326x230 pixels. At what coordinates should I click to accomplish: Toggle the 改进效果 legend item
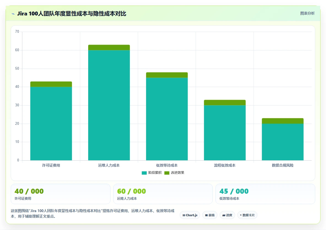(174, 173)
